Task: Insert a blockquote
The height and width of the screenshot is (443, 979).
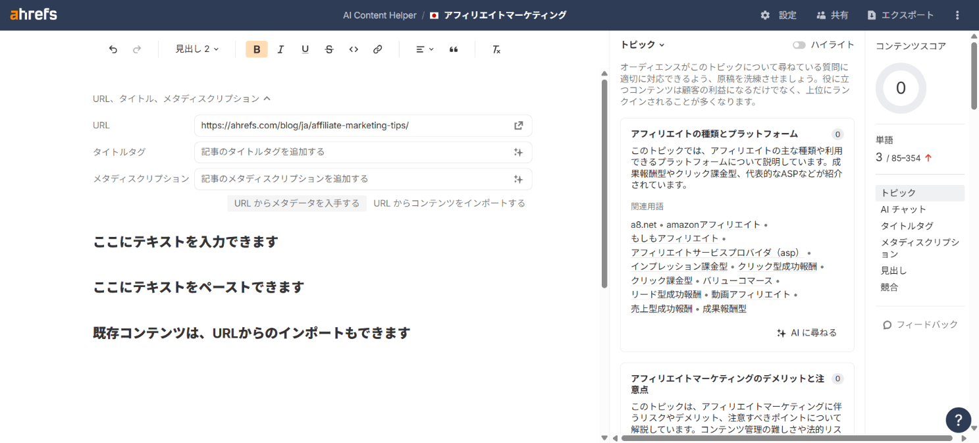Action: [x=454, y=49]
